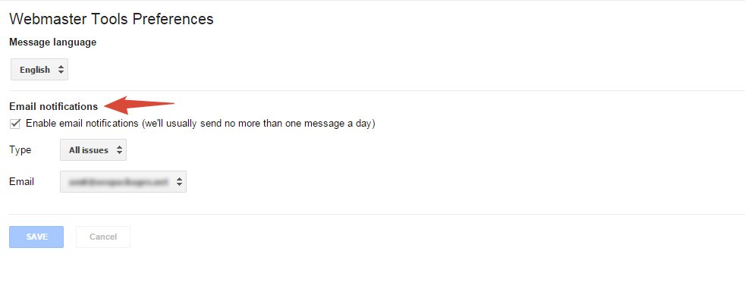Click the up-down arrows icon beside English
This screenshot has width=745, height=292.
point(61,69)
